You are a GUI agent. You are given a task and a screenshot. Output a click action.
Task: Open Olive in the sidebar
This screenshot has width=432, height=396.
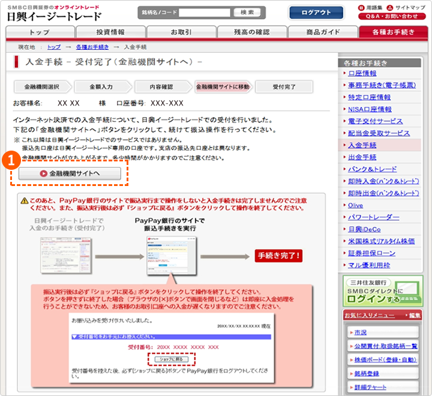pos(355,205)
